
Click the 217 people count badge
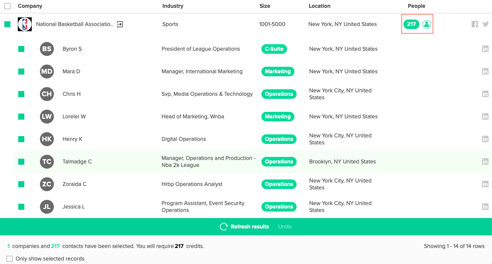(411, 24)
